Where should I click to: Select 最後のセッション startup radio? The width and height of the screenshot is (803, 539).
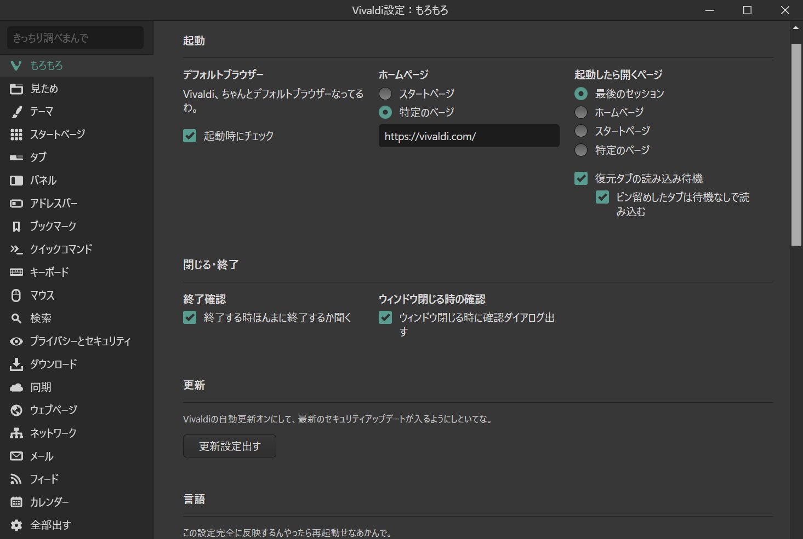[581, 94]
